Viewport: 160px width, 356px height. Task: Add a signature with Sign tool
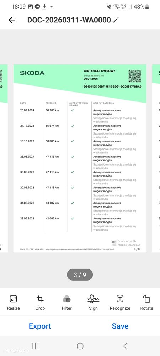[x=94, y=303]
